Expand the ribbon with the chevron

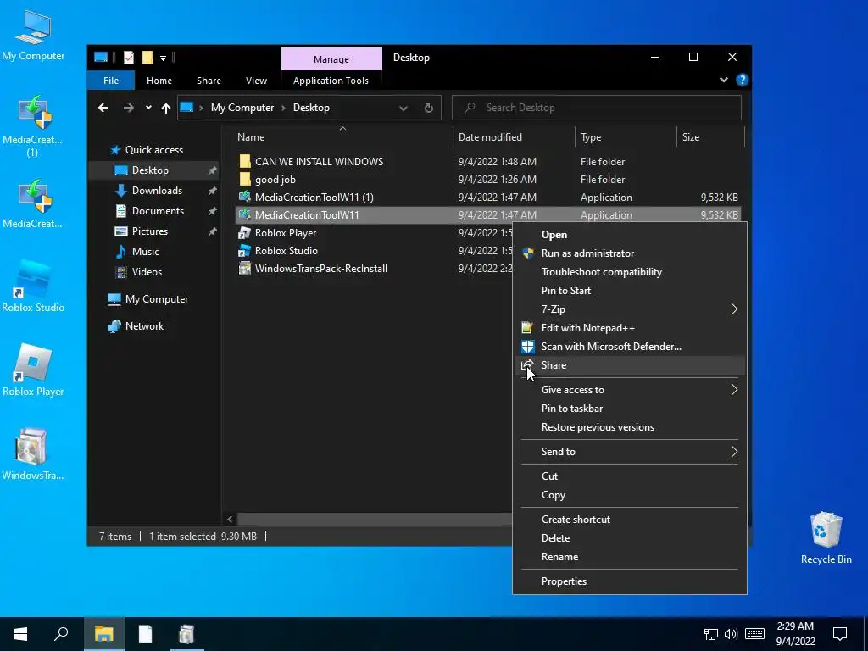pyautogui.click(x=724, y=80)
